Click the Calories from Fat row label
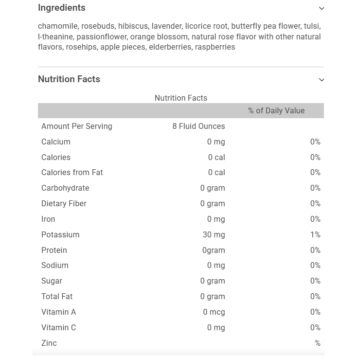The image size is (357, 357). coord(72,173)
